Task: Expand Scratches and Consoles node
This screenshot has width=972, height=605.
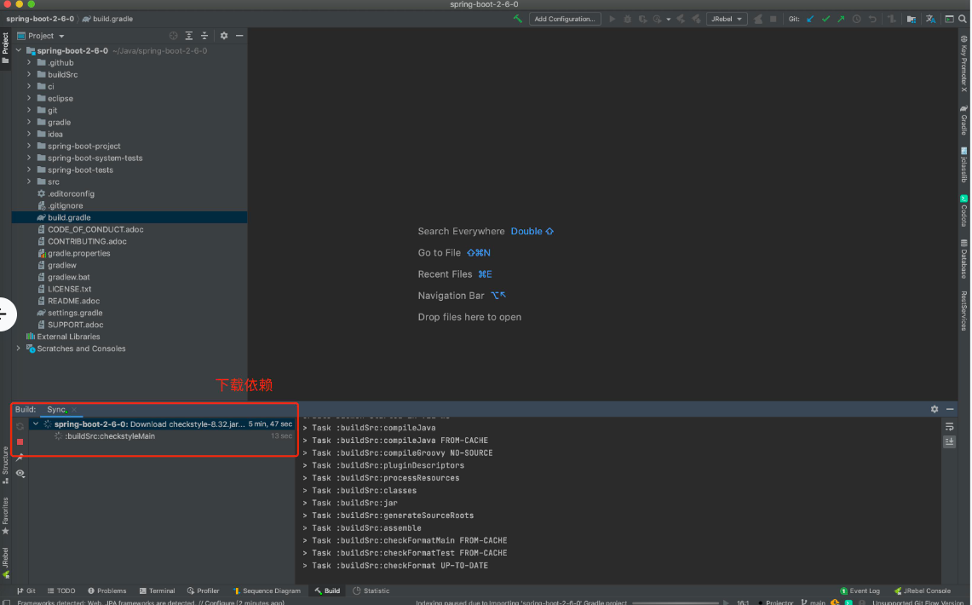Action: pos(18,349)
